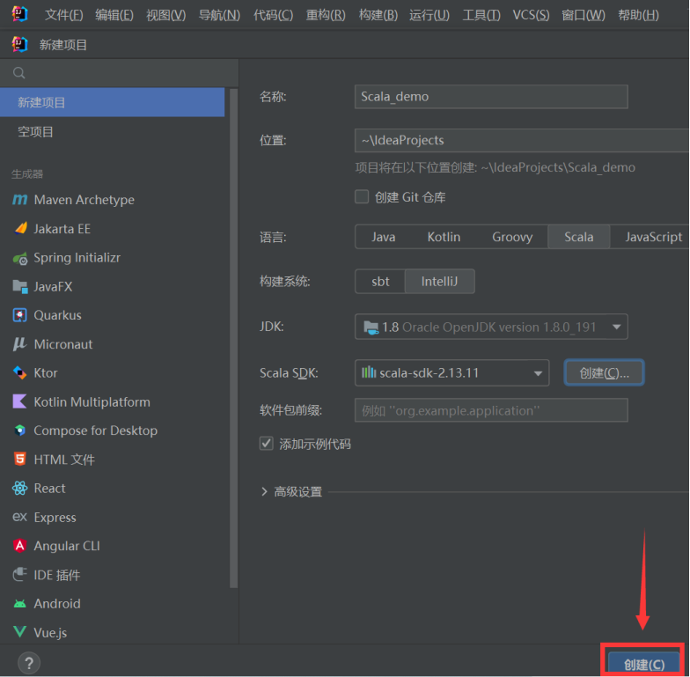Viewport: 690px width, 677px height.
Task: Select JavaScript as the language
Action: (653, 237)
